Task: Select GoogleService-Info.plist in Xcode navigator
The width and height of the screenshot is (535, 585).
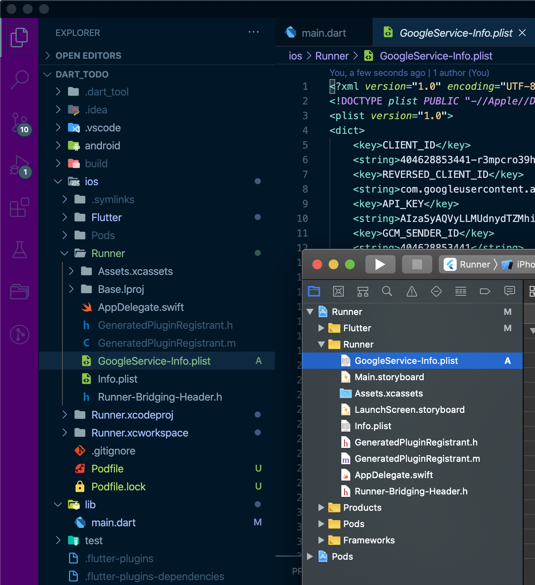Action: click(x=412, y=361)
